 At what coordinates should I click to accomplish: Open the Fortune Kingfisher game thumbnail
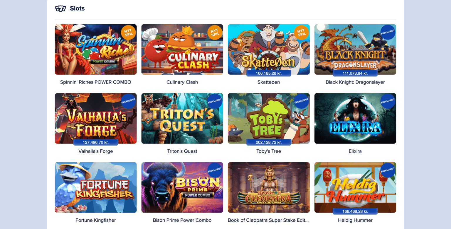pos(96,187)
